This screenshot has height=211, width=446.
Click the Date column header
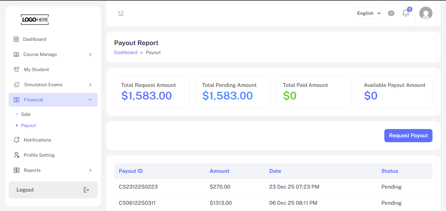[275, 171]
